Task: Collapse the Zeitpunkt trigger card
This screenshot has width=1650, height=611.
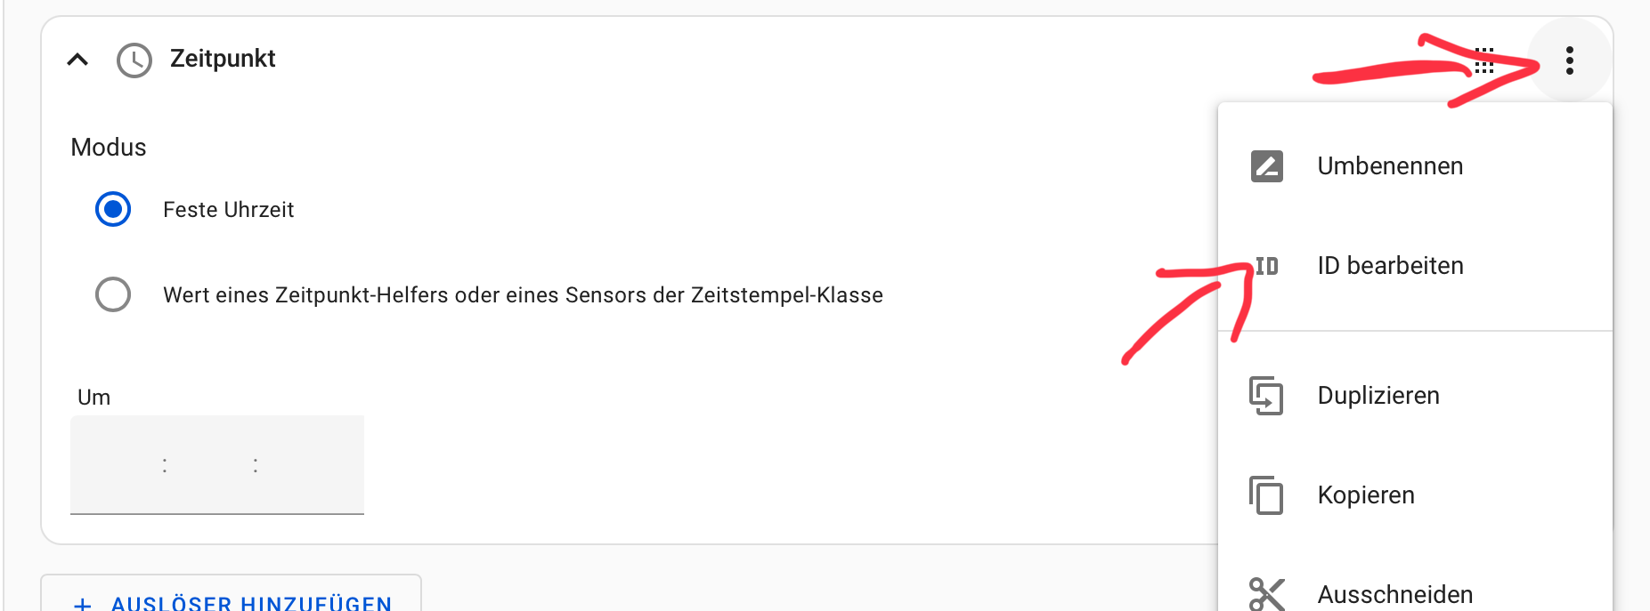Action: pyautogui.click(x=77, y=60)
